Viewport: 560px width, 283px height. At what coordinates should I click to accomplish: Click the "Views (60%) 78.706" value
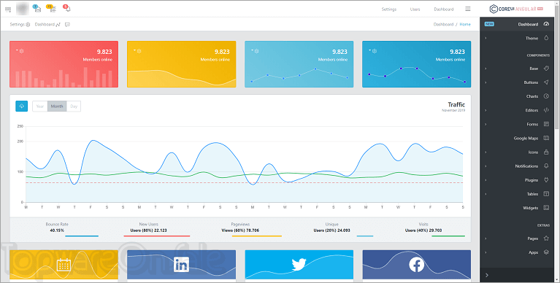(240, 230)
